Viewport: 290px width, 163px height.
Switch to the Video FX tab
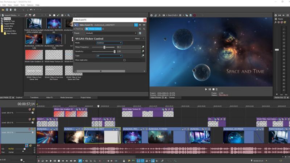[x=49, y=97]
